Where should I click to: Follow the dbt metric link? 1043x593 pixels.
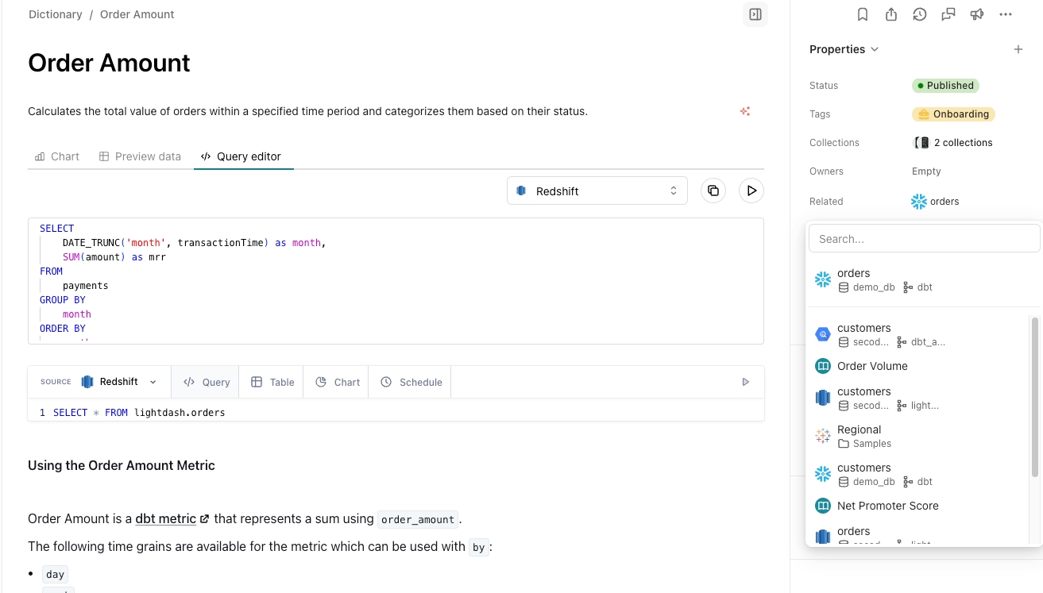166,519
